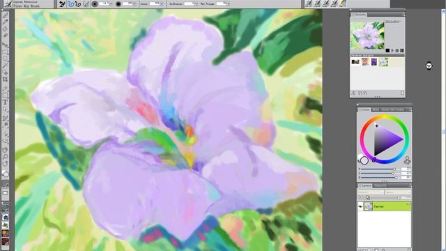Click the Canvas layer thumbnail
The width and height of the screenshot is (446, 251).
pos(369,206)
